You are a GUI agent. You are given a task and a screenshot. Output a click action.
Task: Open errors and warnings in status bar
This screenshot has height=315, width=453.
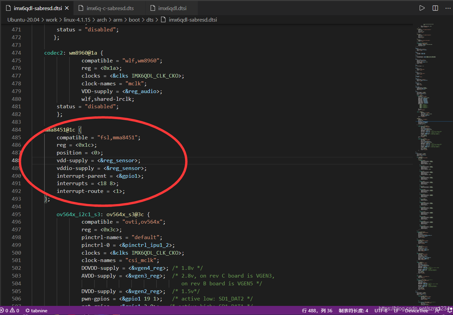point(10,311)
